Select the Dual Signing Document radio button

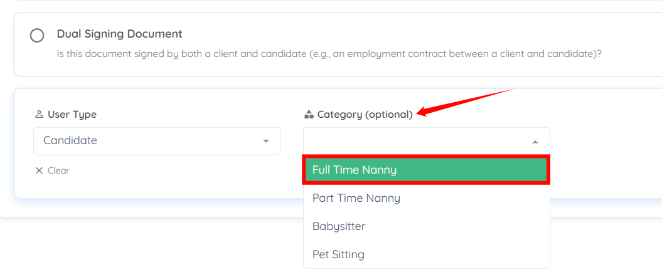pos(37,35)
